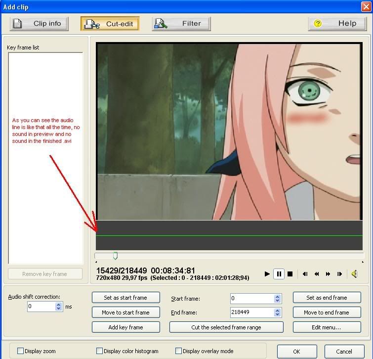Click Set as end frame
The image size is (373, 359).
(327, 298)
